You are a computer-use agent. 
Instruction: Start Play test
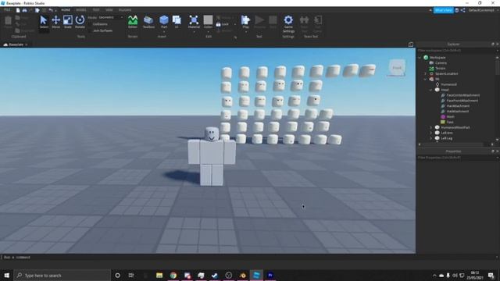tap(245, 21)
